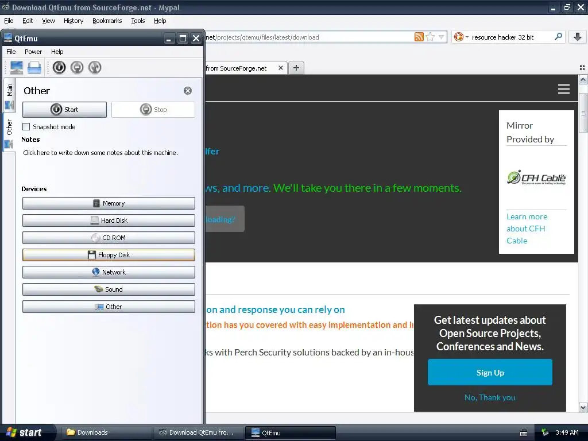Bookmark page with star icon
The image size is (588, 441).
430,37
